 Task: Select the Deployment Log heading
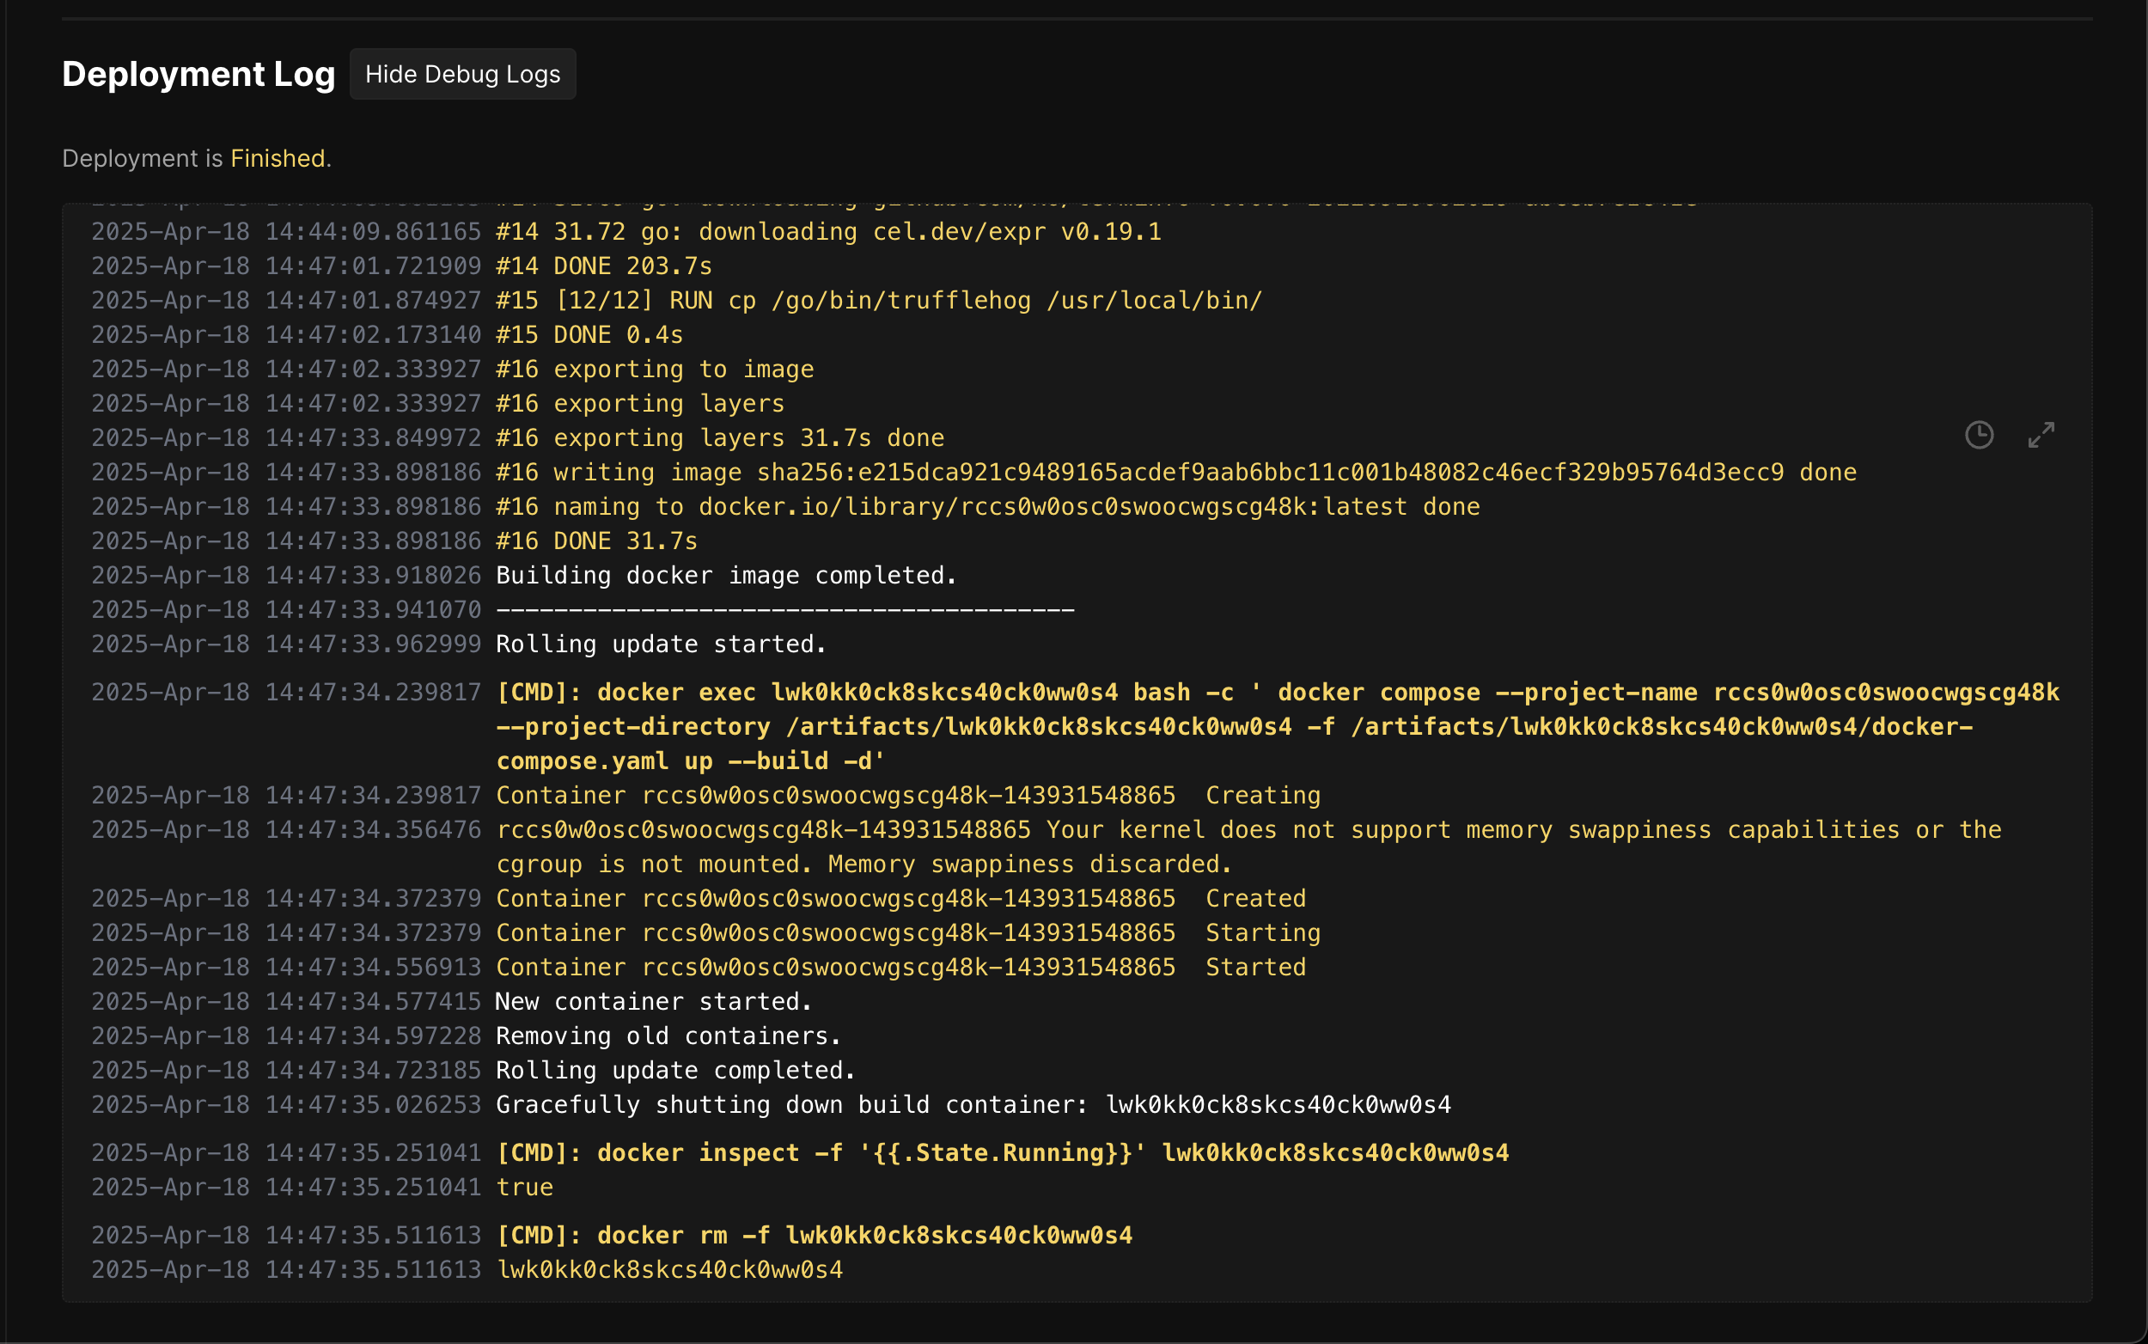point(198,74)
